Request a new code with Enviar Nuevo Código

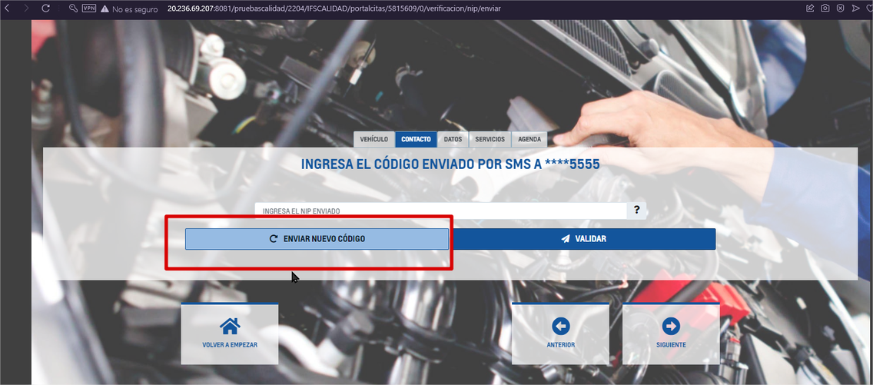click(317, 239)
